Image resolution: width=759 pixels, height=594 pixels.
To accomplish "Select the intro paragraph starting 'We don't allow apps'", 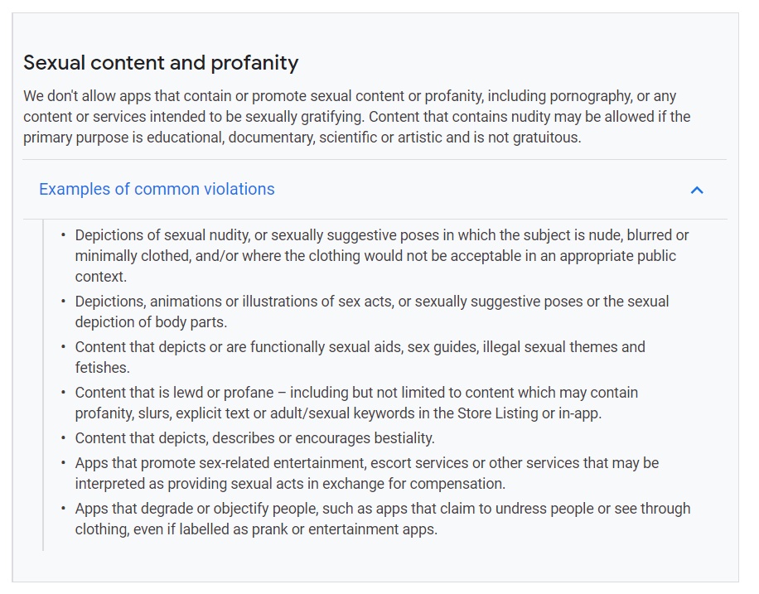I will point(357,117).
